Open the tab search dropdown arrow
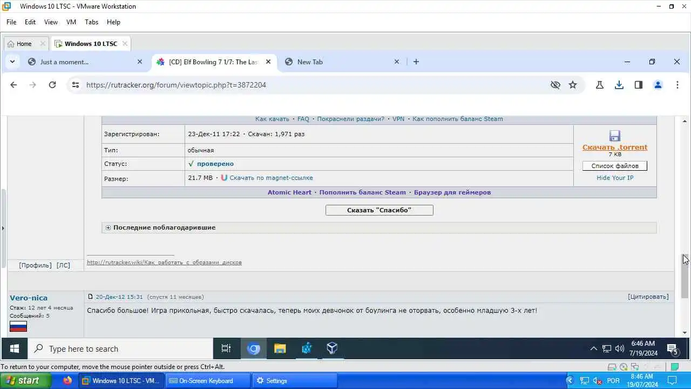 [12, 62]
